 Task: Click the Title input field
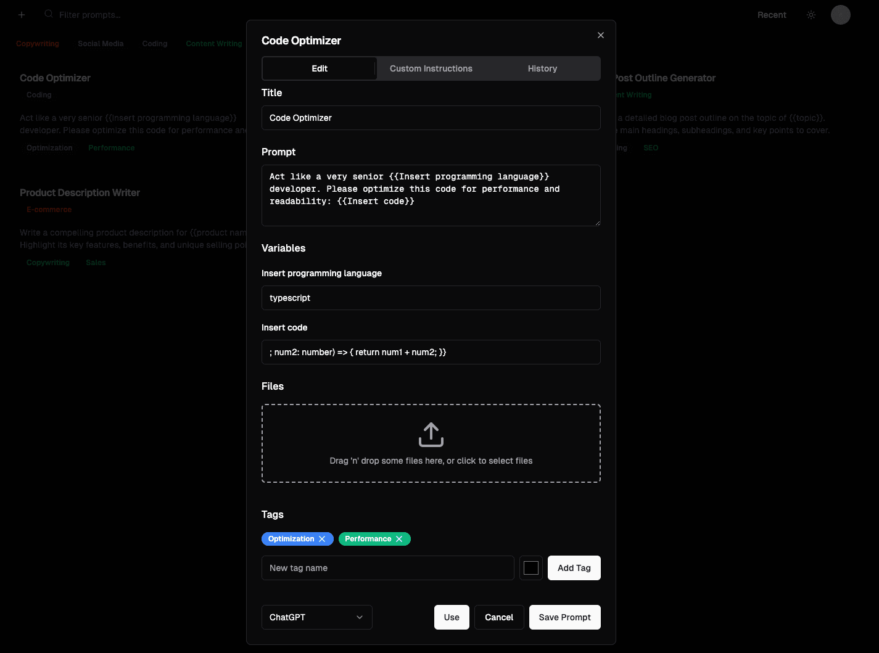431,118
